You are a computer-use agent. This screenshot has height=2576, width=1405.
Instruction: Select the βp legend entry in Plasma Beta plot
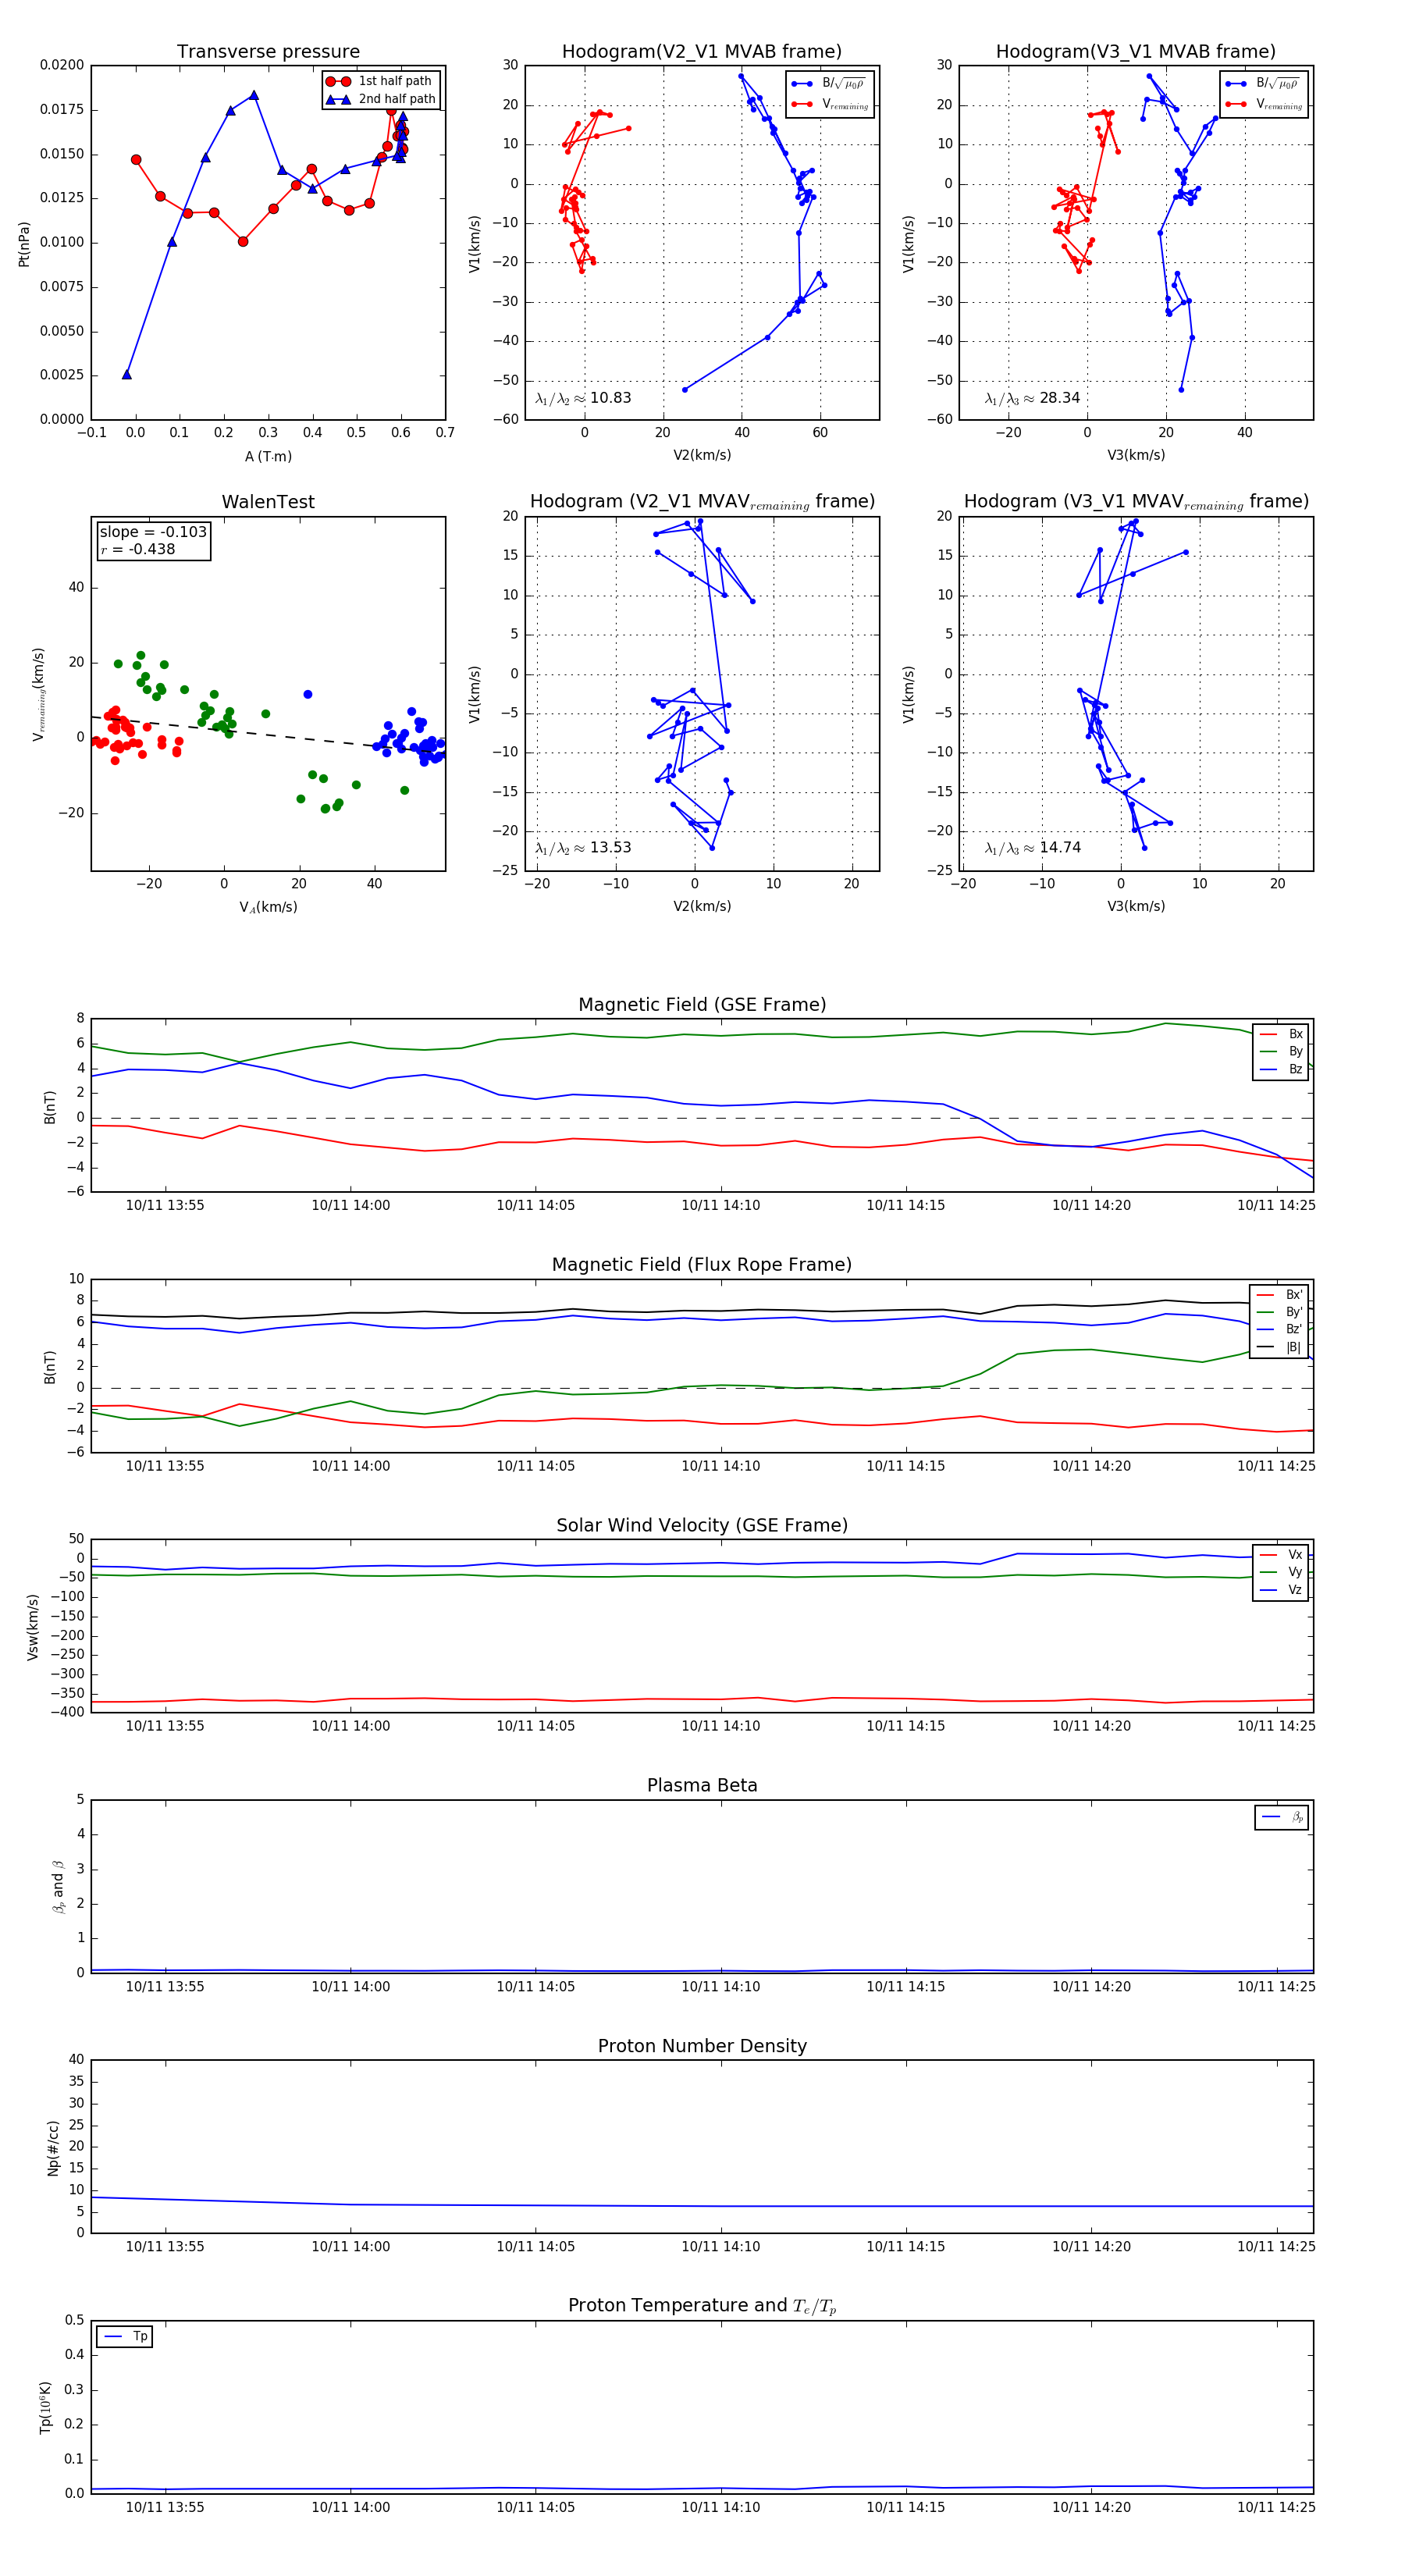[1282, 1817]
